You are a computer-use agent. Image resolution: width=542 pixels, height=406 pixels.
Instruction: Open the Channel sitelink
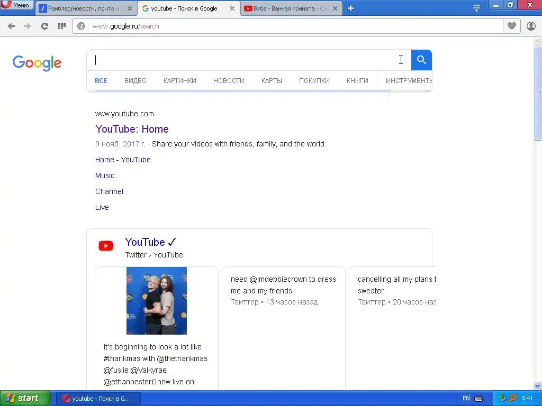(x=109, y=191)
